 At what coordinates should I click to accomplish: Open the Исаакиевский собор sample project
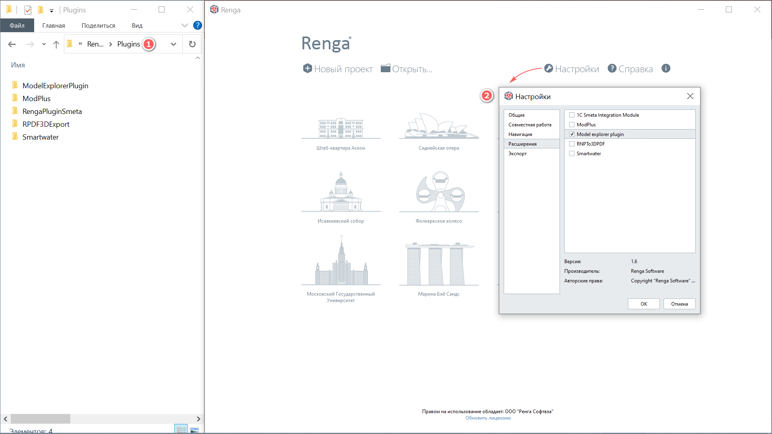coord(341,197)
